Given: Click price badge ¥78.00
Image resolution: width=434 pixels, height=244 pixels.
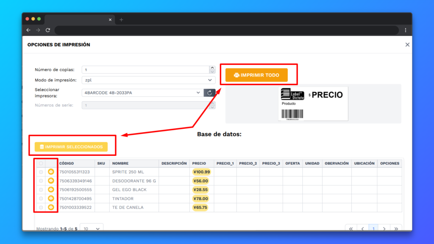Looking at the screenshot, I should point(200,198).
